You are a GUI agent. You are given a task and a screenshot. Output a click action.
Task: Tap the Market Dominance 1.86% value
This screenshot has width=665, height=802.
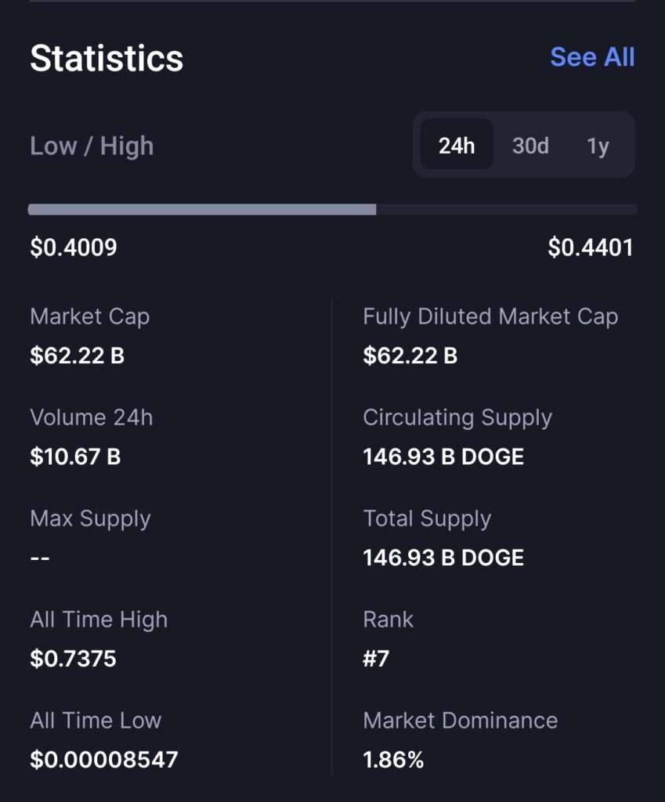click(x=393, y=759)
